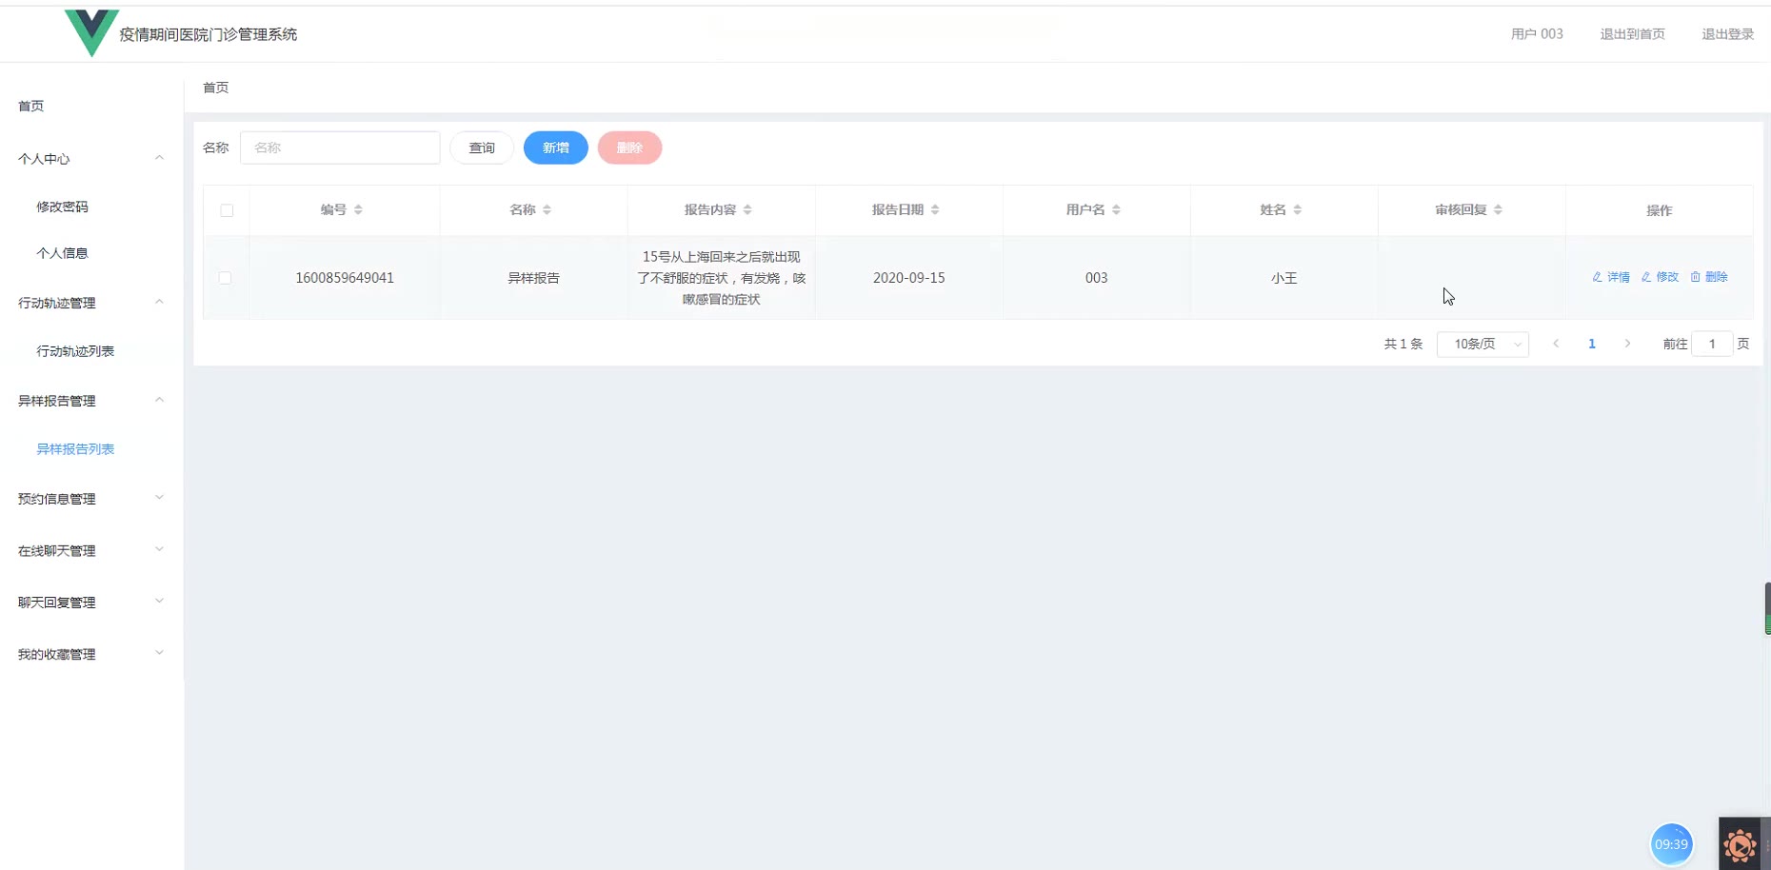
Task: Click the 疫情期间医院门诊管理系统 title
Action: (x=209, y=34)
